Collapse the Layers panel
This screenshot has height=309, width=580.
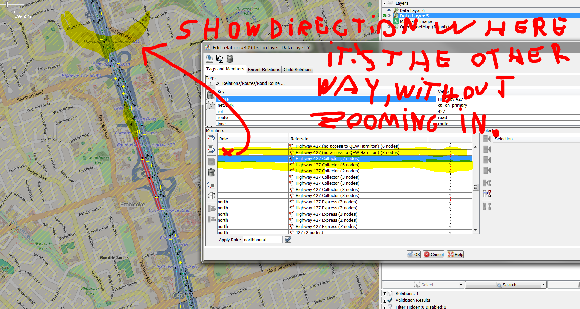pyautogui.click(x=384, y=3)
